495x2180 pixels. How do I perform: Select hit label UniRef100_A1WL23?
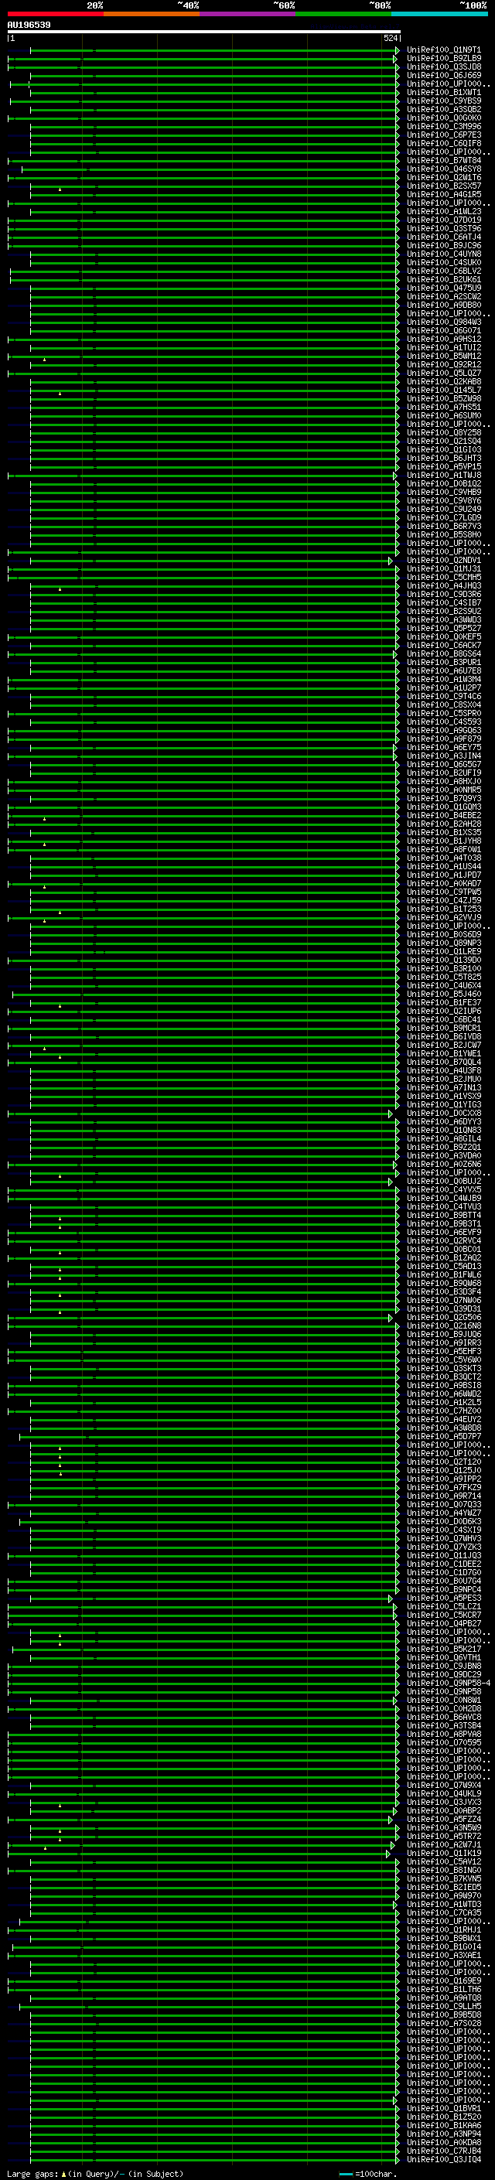pos(444,212)
